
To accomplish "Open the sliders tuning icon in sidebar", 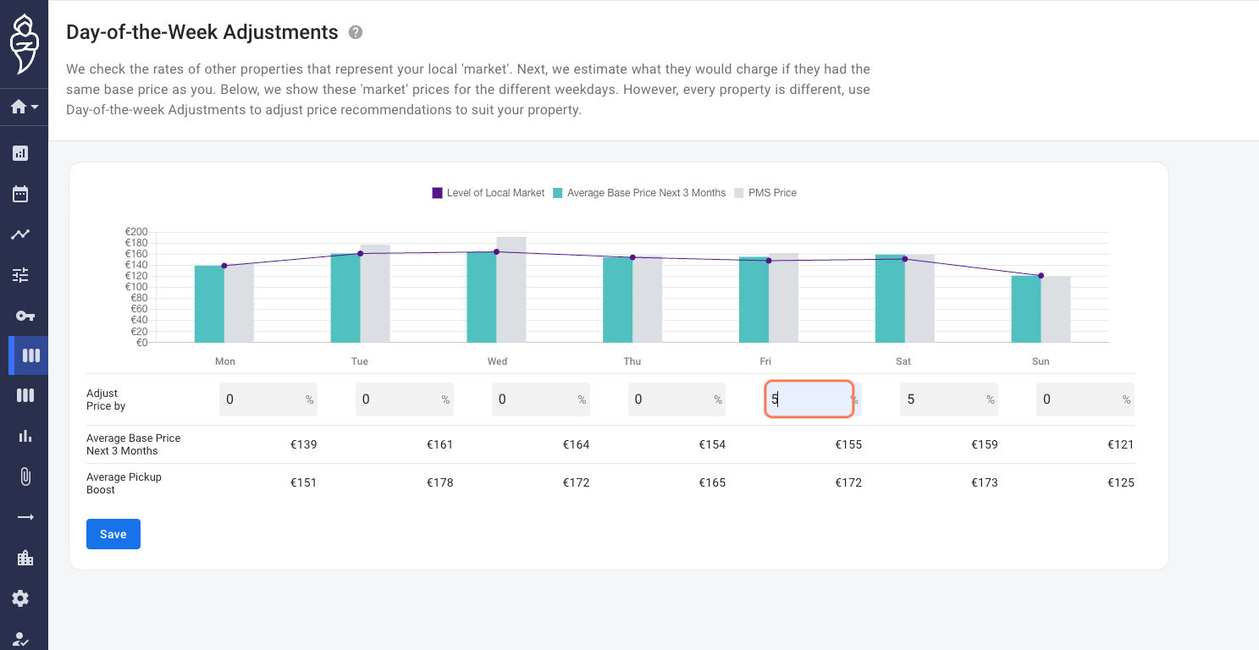I will [x=20, y=275].
